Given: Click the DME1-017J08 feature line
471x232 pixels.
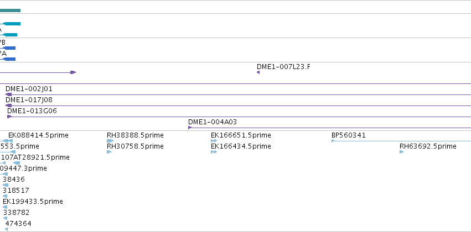Looking at the screenshot, I should point(238,106).
